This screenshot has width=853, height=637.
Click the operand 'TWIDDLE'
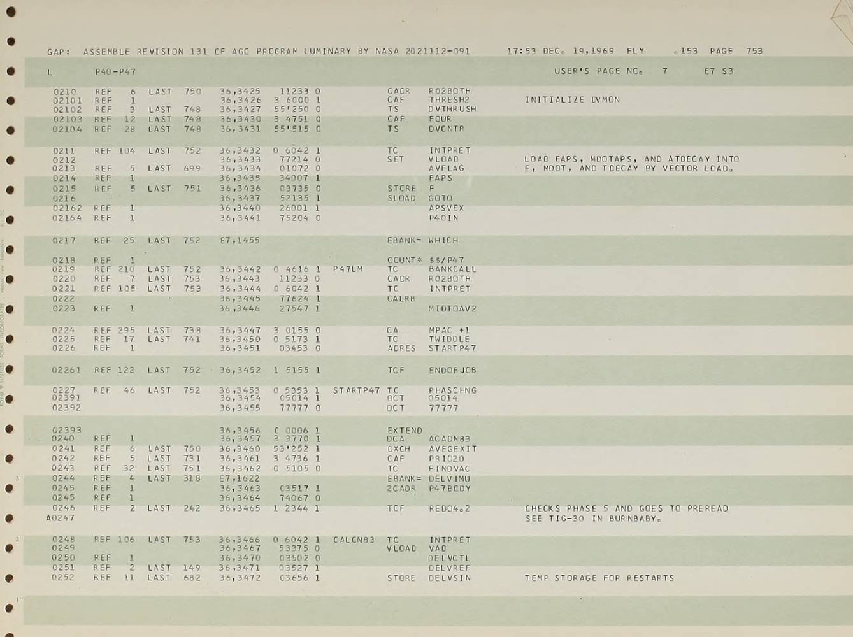coord(449,339)
